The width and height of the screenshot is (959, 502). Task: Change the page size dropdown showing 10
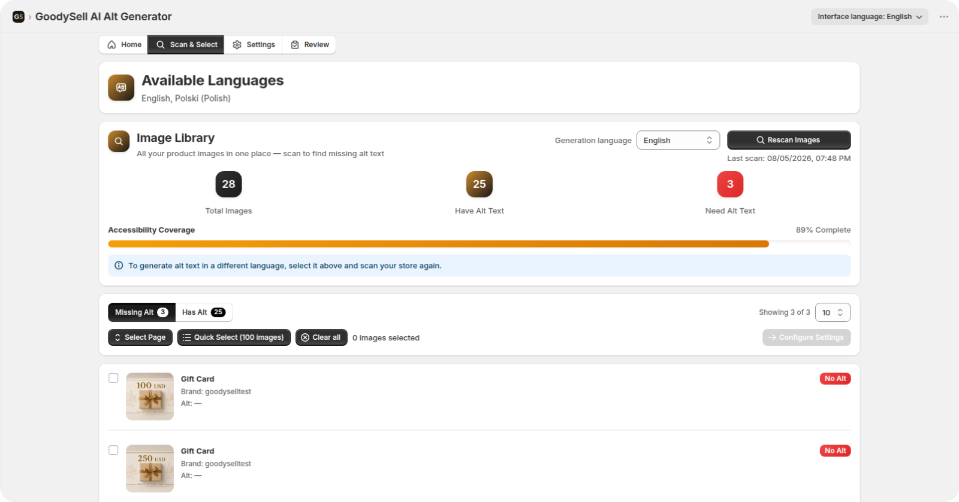[x=833, y=312]
